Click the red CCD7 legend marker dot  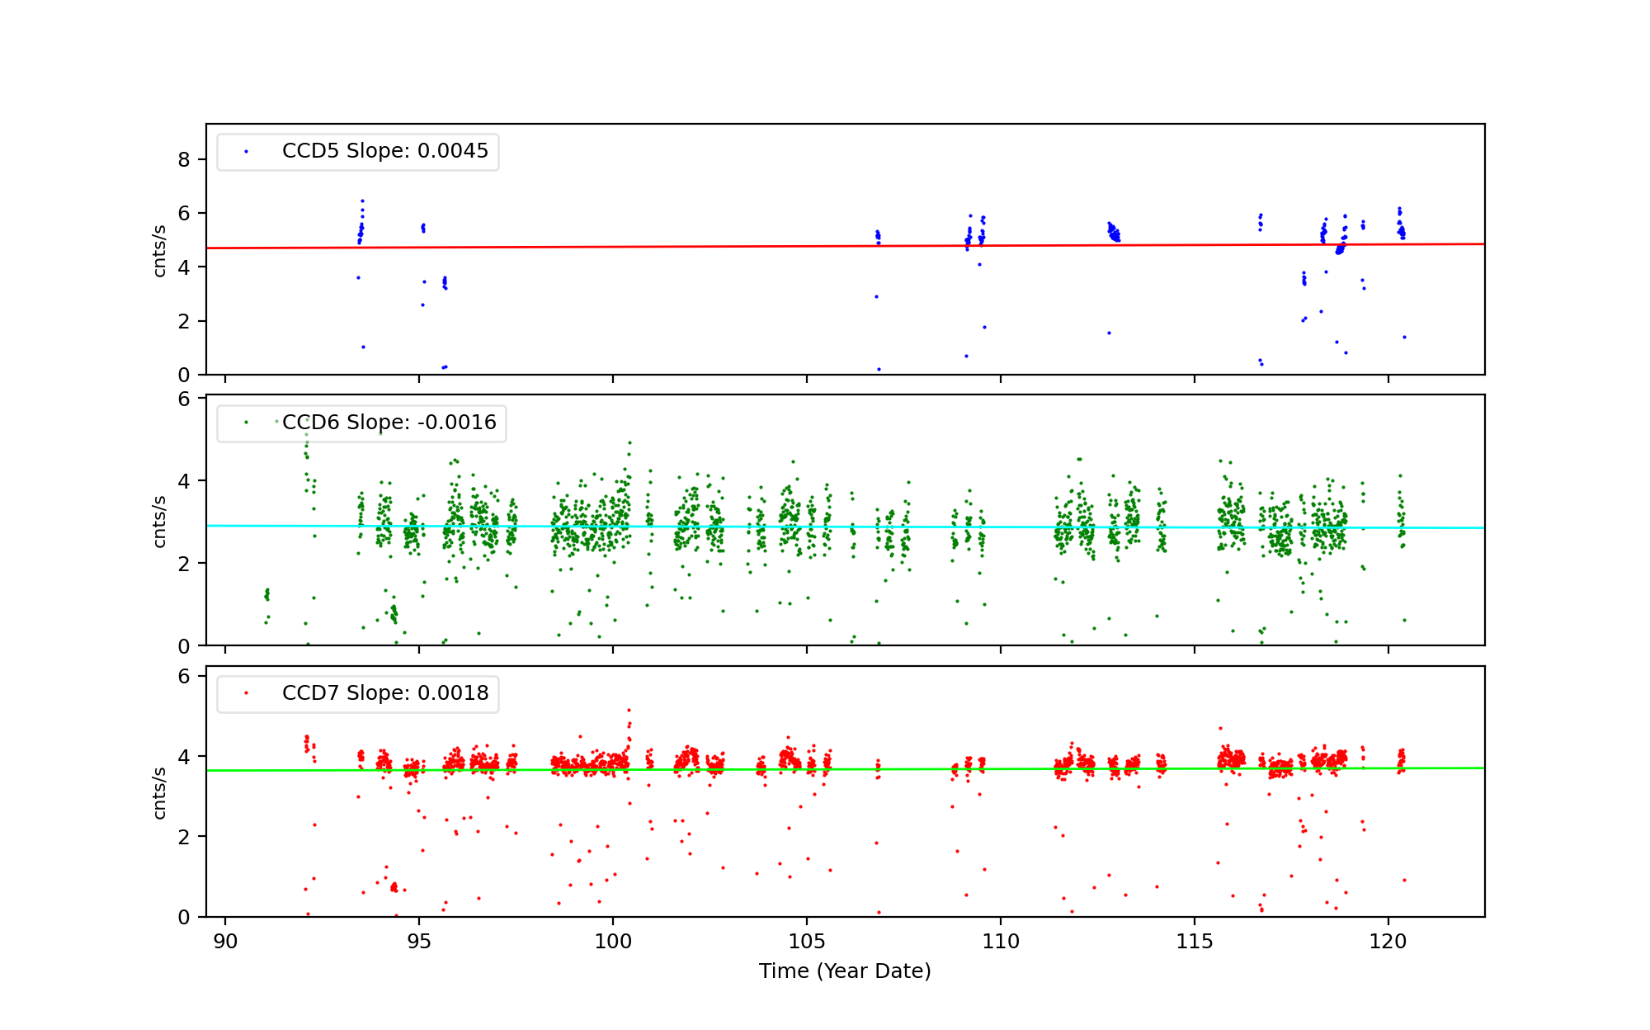[x=246, y=693]
